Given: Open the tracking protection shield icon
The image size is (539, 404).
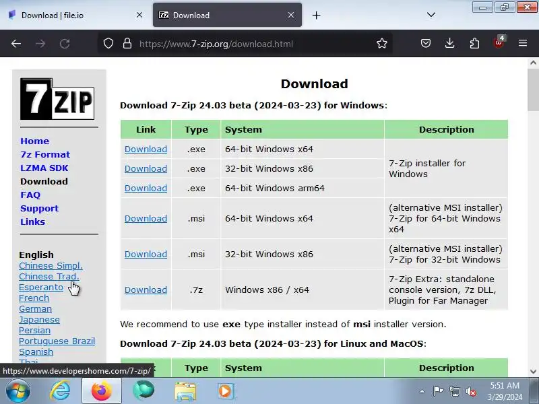Looking at the screenshot, I should click(108, 44).
